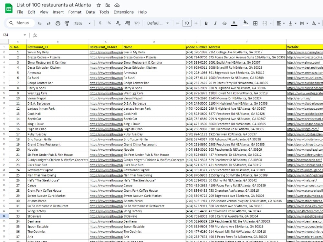Screen dimensions: 323x242
Task: Open website link http://www.elmyr.com/
Action: pyautogui.click(x=304, y=62)
